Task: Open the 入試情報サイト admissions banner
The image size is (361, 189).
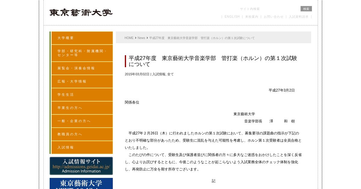Action: click(81, 166)
